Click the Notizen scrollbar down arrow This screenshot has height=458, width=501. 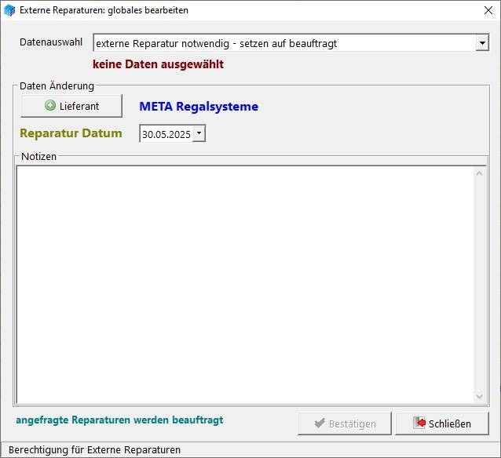[x=480, y=397]
